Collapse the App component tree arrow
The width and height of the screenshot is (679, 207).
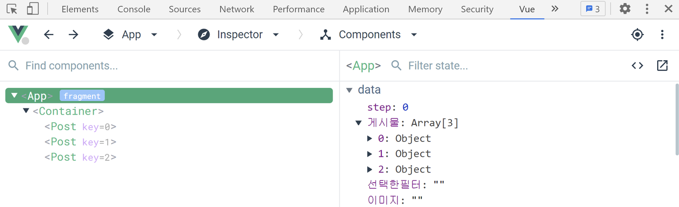(14, 95)
